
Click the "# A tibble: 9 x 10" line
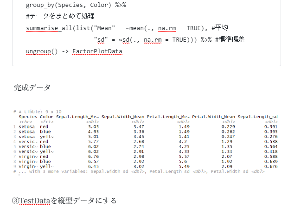click(37, 112)
